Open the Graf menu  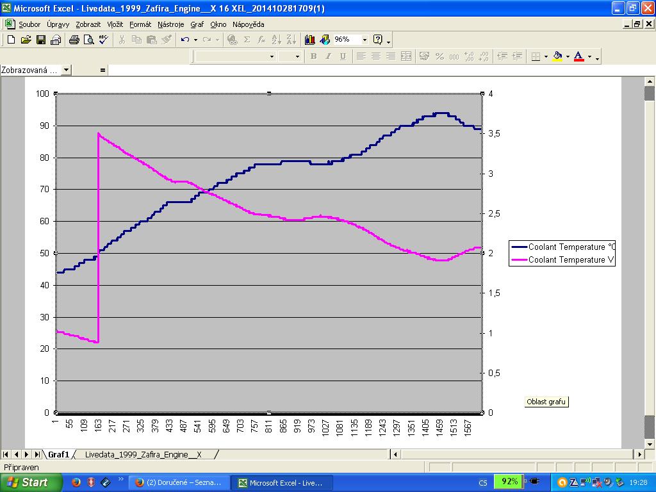click(x=197, y=24)
